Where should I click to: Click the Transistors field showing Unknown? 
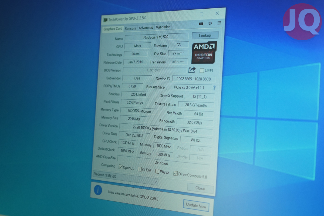coord(177,62)
